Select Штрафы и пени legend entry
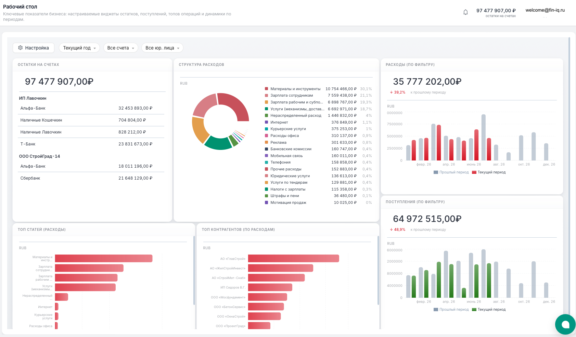Screen dimensions: 576x337 pyautogui.click(x=318, y=196)
